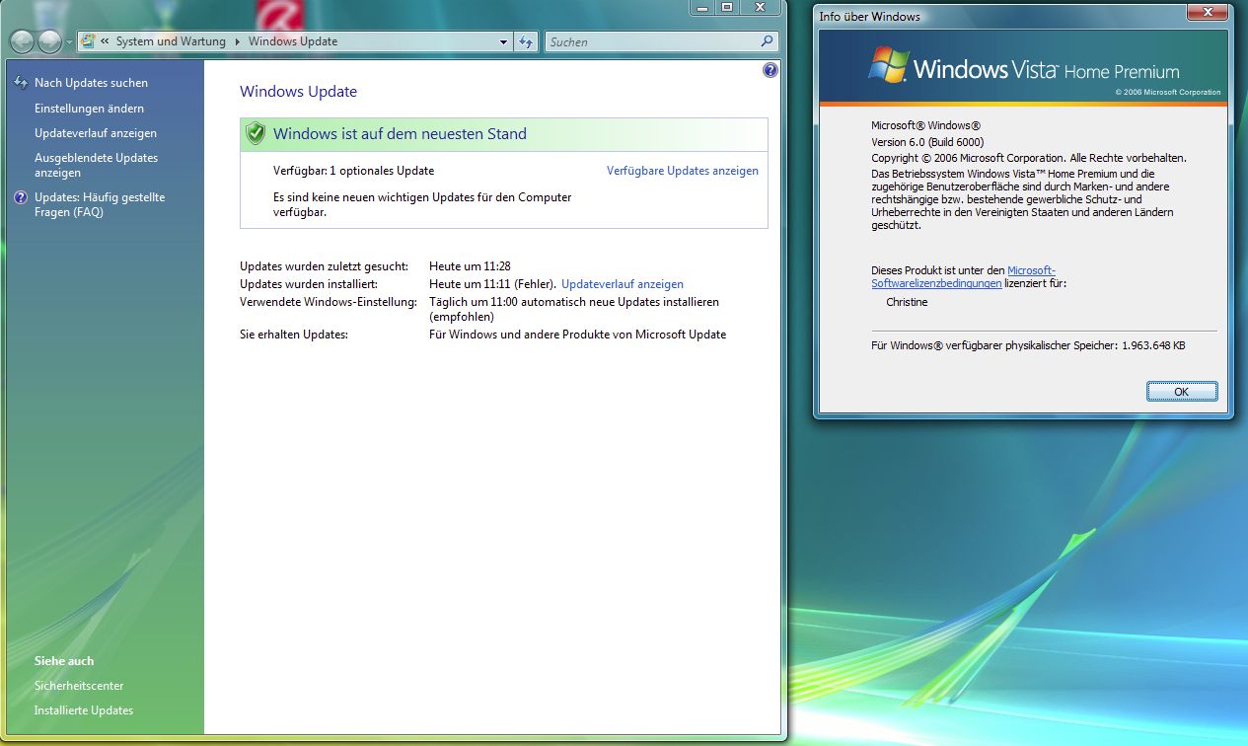Click Updateverlauf anzeigen next to Fehler
1248x746 pixels.
coord(623,284)
